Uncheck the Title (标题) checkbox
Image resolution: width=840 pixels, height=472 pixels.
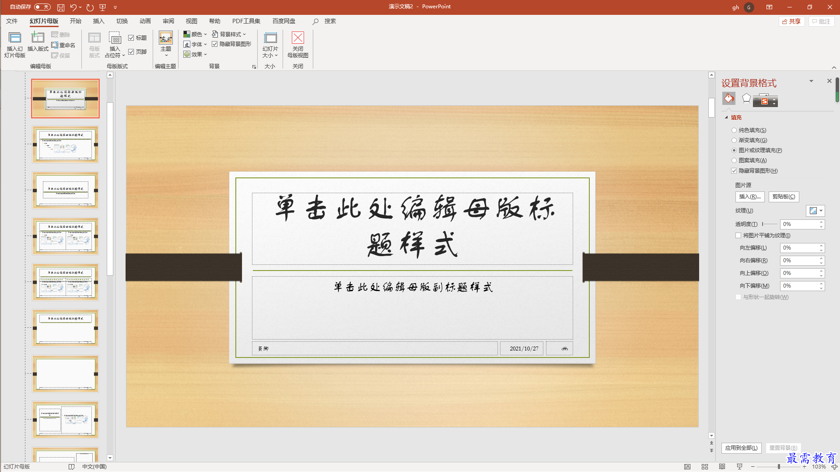[x=131, y=38]
